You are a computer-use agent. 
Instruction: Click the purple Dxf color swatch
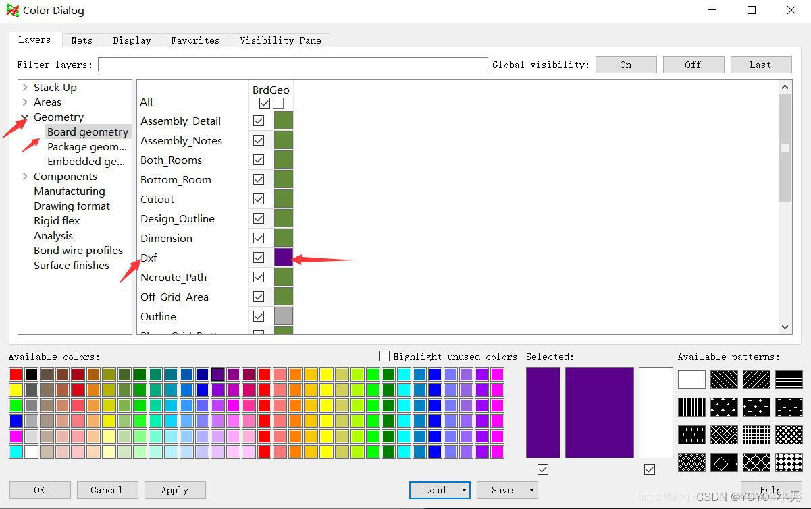[284, 258]
